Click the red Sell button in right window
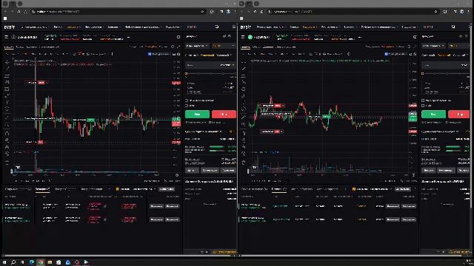Viewport: 474px width, 266px height. point(459,115)
